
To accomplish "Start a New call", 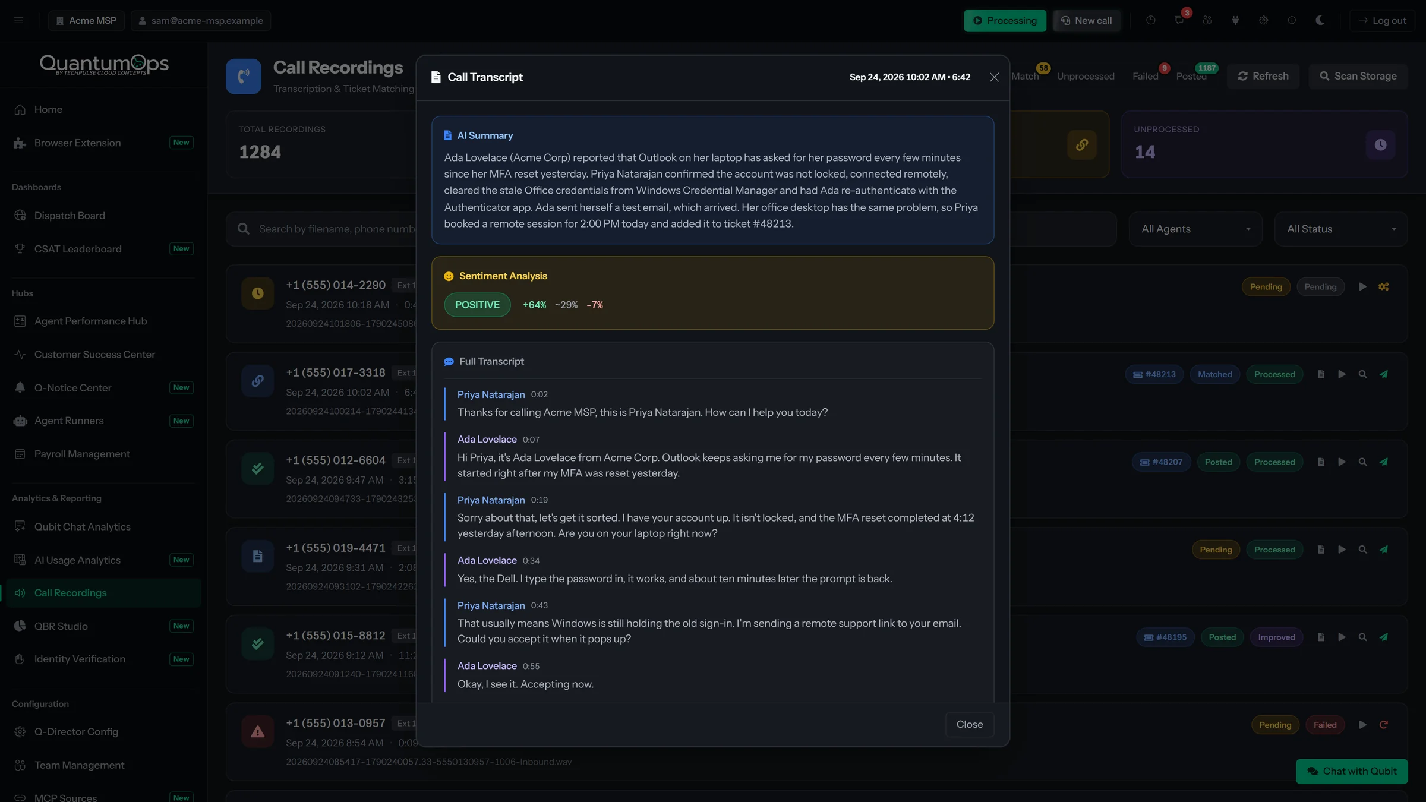I will pyautogui.click(x=1086, y=20).
